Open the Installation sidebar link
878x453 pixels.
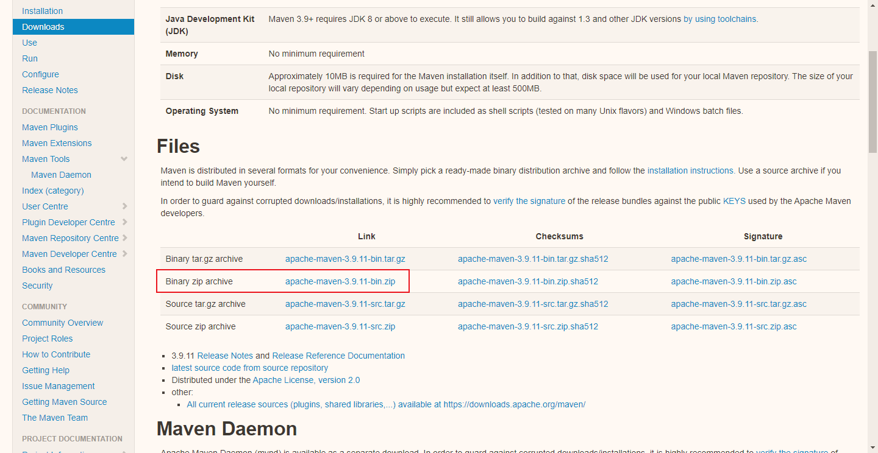coord(42,11)
